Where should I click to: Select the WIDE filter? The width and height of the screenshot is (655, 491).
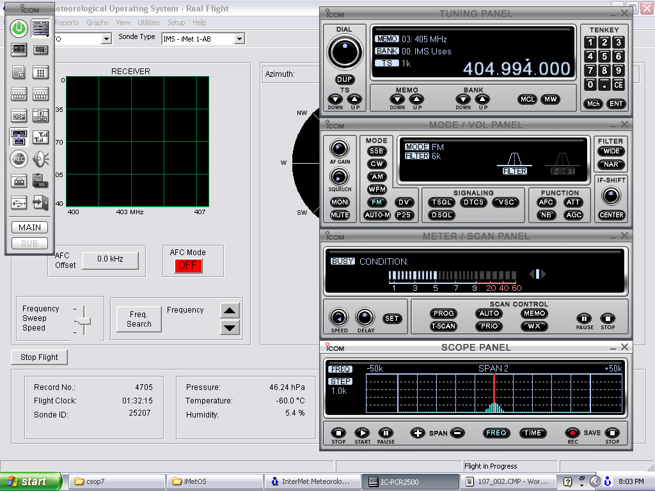pos(611,151)
